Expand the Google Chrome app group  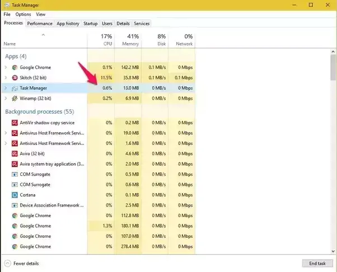point(6,68)
